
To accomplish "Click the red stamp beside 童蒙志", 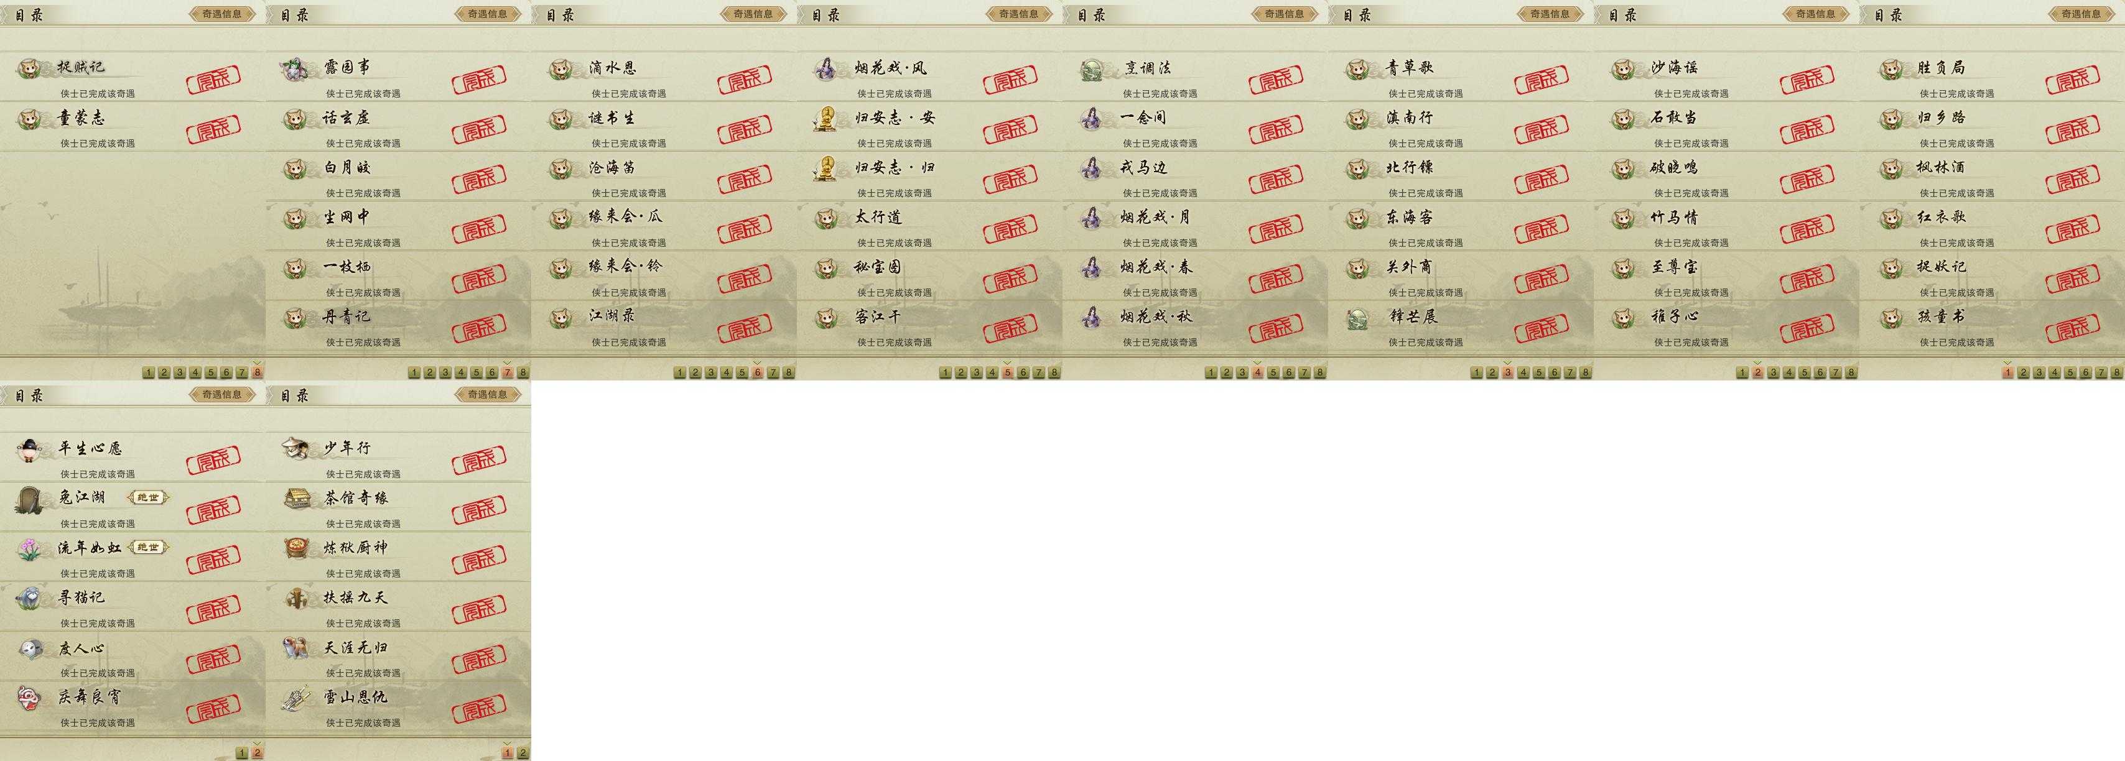I will 213,129.
